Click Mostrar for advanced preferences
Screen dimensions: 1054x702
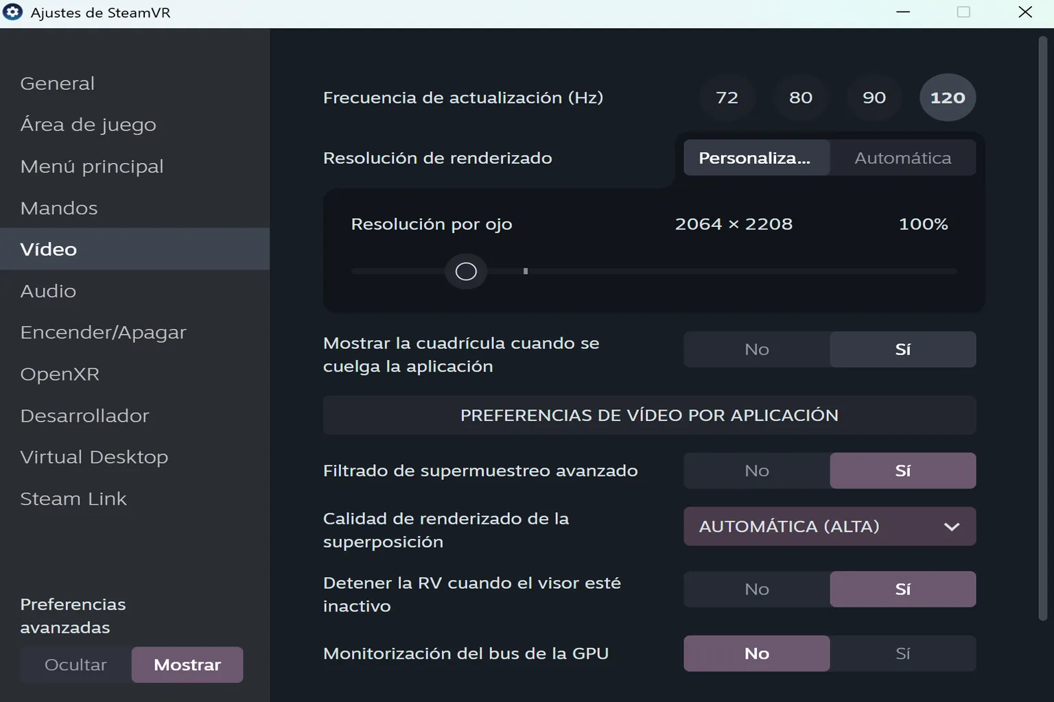187,665
